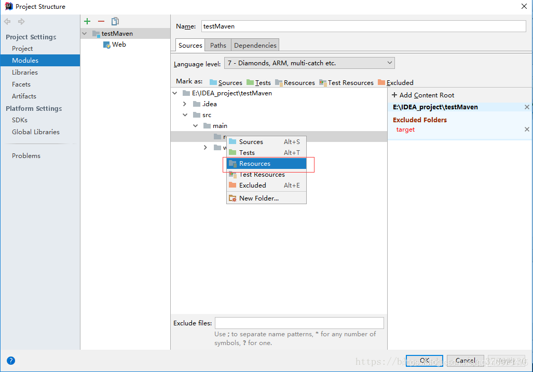Mark as Resources in the Mark as bar
The height and width of the screenshot is (372, 533).
point(295,82)
